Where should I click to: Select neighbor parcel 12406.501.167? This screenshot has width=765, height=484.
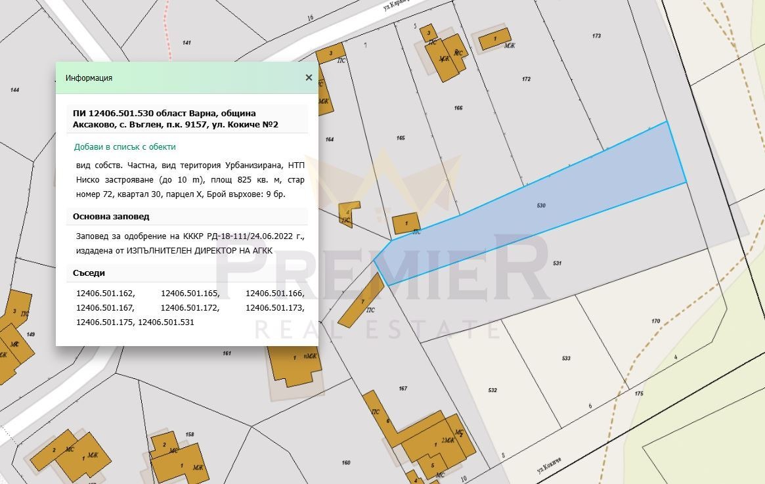pos(105,307)
